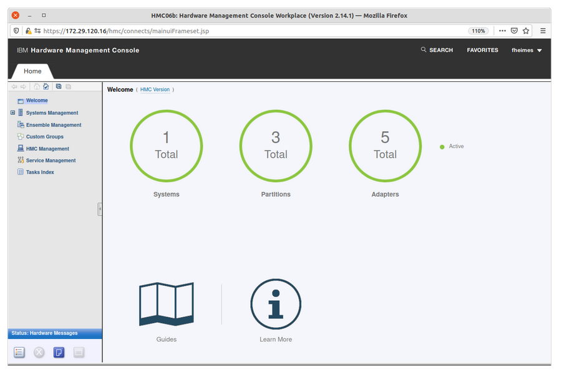Open Firefox hamburger menu
Screen dimensions: 567x377
(x=543, y=31)
